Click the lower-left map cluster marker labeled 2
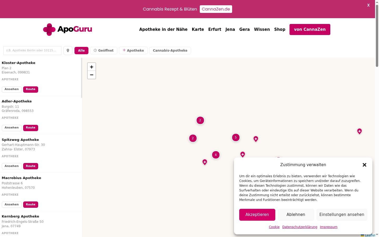 tap(193, 138)
